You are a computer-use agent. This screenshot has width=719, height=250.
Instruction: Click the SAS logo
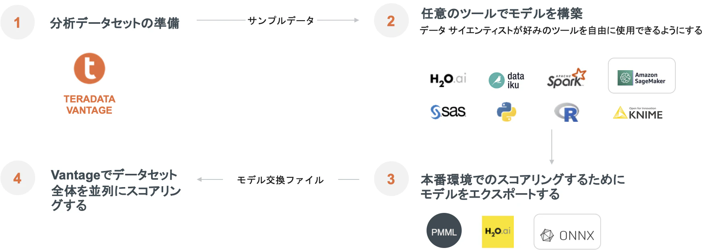point(448,112)
